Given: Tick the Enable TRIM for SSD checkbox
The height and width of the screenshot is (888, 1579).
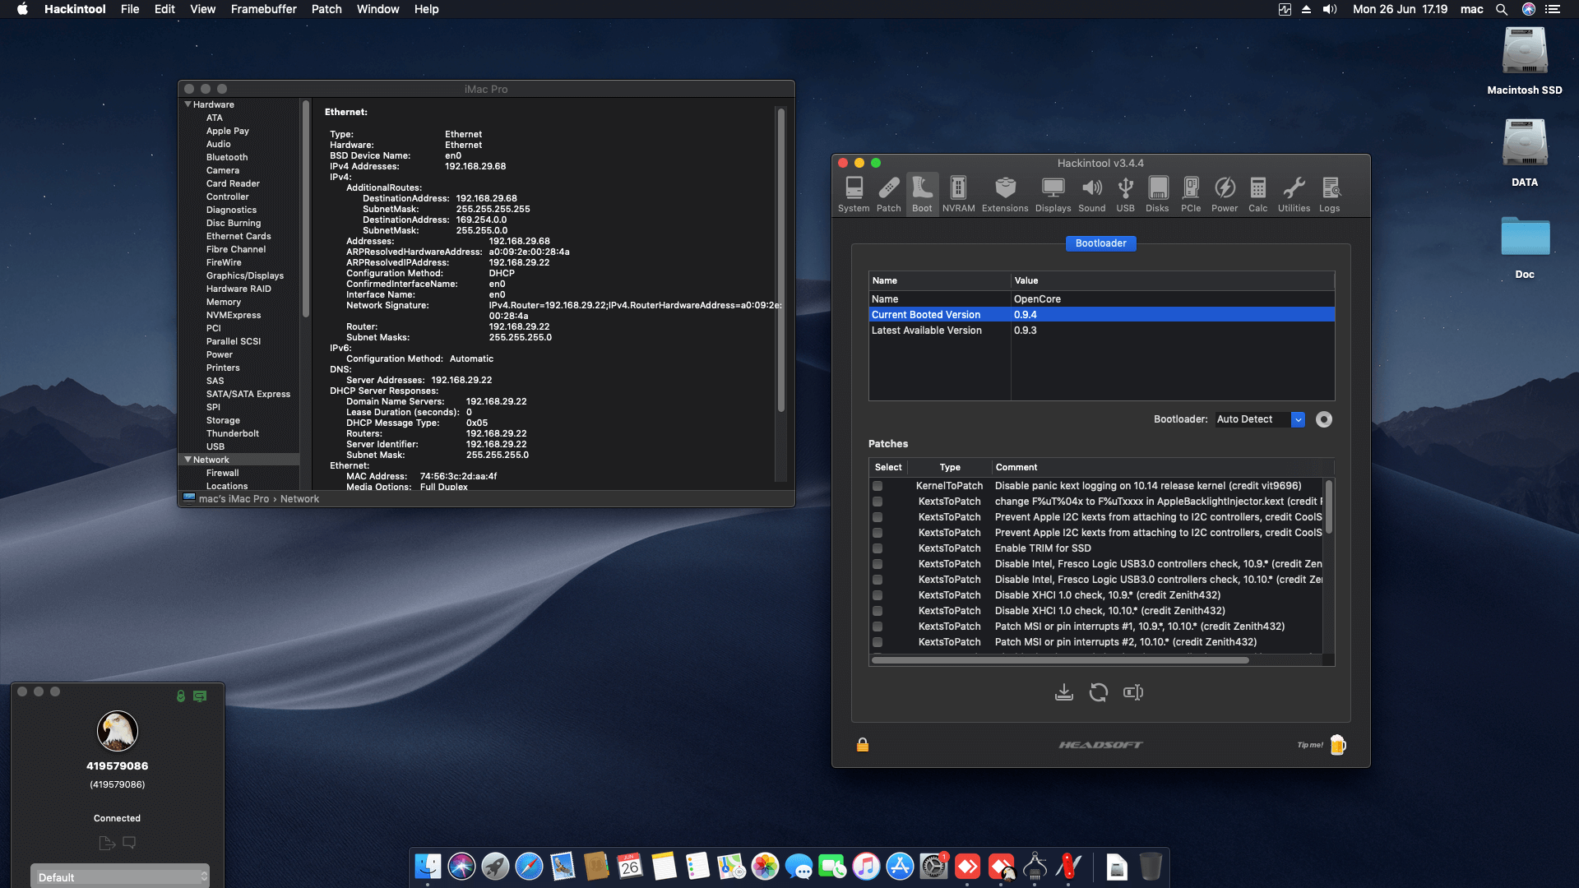Looking at the screenshot, I should 877,548.
